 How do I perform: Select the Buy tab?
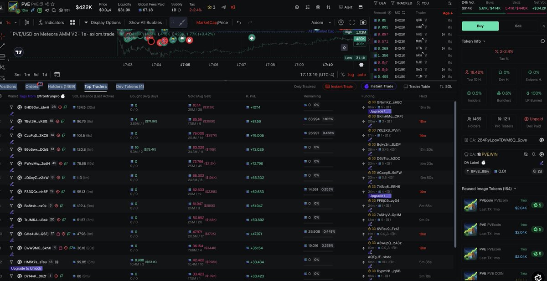[x=480, y=26]
